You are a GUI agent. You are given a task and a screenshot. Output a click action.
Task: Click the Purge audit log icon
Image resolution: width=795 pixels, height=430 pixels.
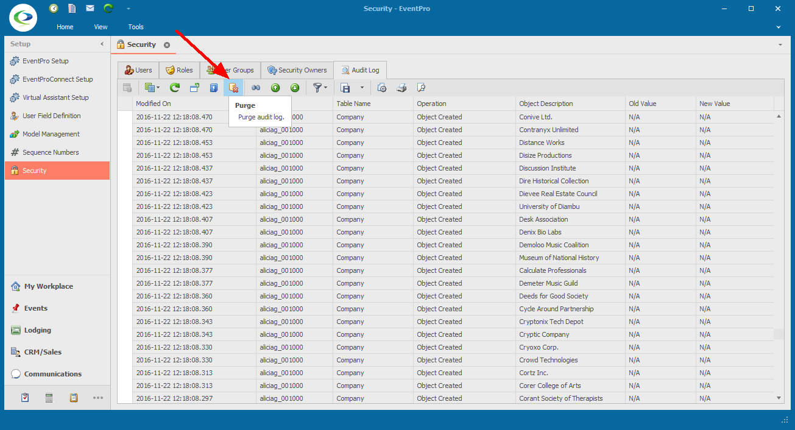pos(233,88)
